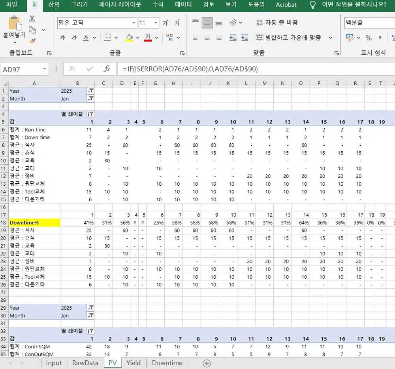The width and height of the screenshot is (395, 369).
Task: Click the Percent Style icon
Action: 369,38
